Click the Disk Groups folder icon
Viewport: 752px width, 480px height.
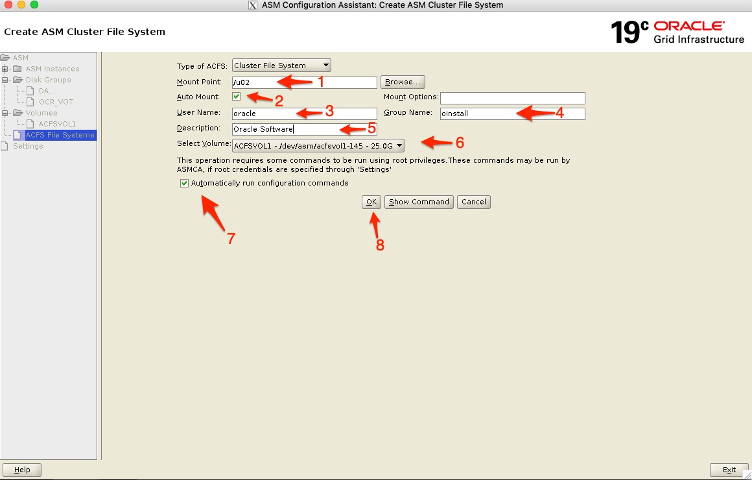tap(18, 80)
